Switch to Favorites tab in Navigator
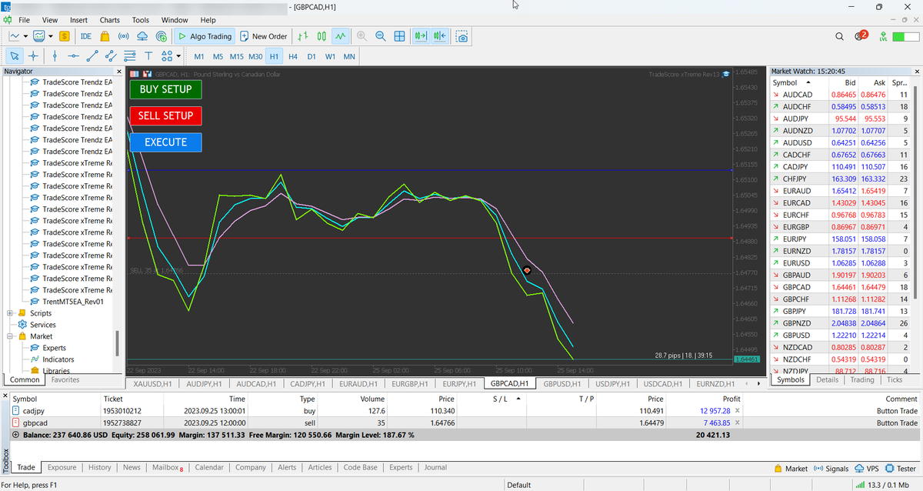The height and width of the screenshot is (491, 923). tap(65, 379)
